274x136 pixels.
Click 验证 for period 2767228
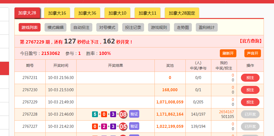tap(134, 114)
